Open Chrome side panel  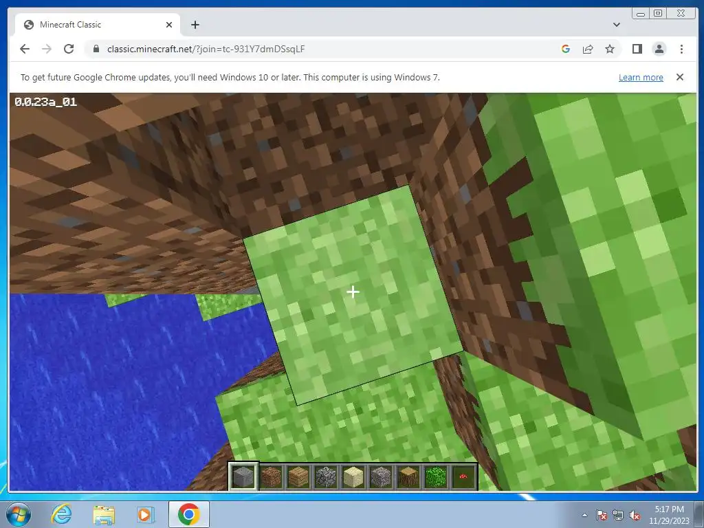point(637,49)
